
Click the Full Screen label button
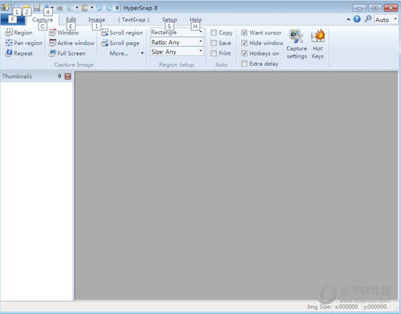pos(72,53)
